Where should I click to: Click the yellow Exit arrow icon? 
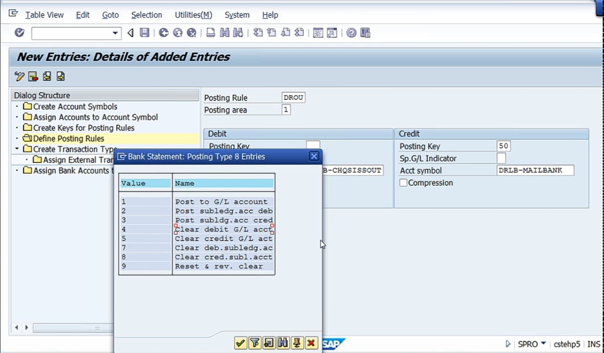pyautogui.click(x=178, y=33)
